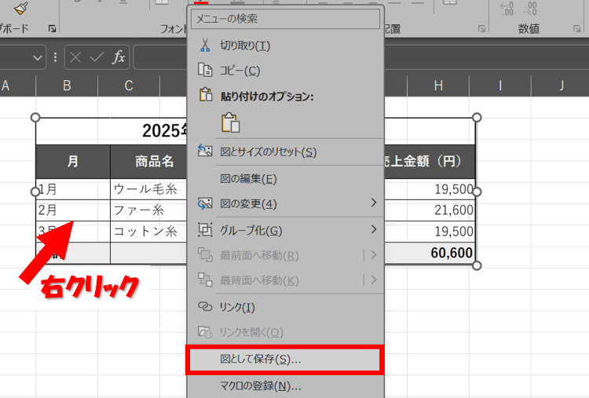589x398 pixels.
Task: Click the formula bar confirm checkmark icon
Action: (97, 57)
